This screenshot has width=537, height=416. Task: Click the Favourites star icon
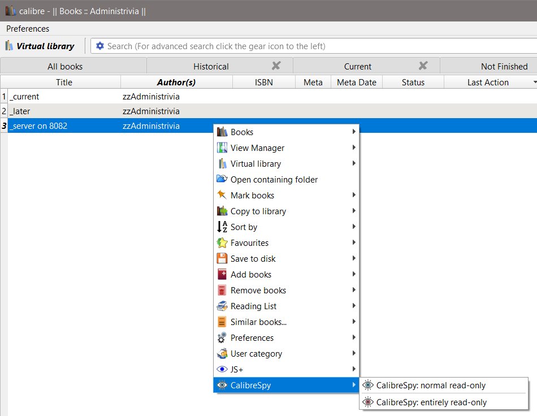pyautogui.click(x=222, y=242)
